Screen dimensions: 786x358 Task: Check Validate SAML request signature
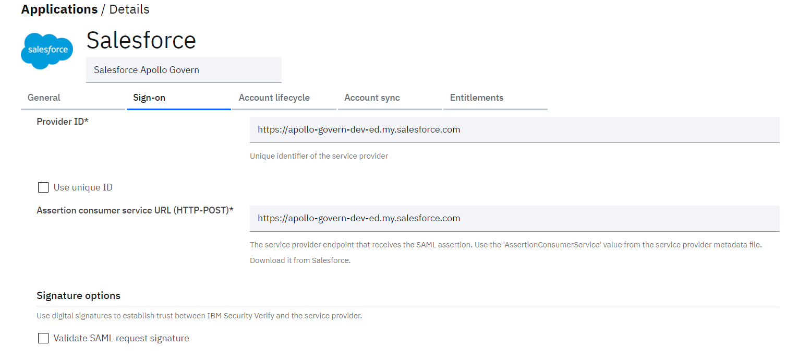[x=43, y=338]
